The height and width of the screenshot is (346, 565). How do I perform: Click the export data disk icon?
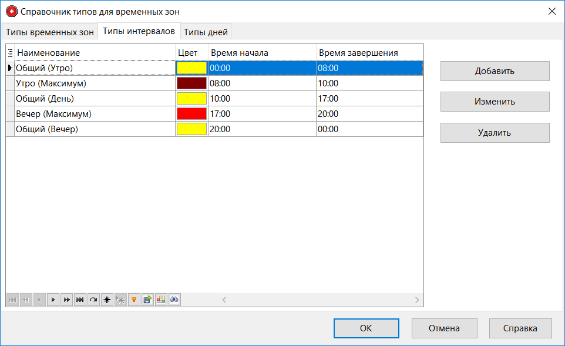147,300
